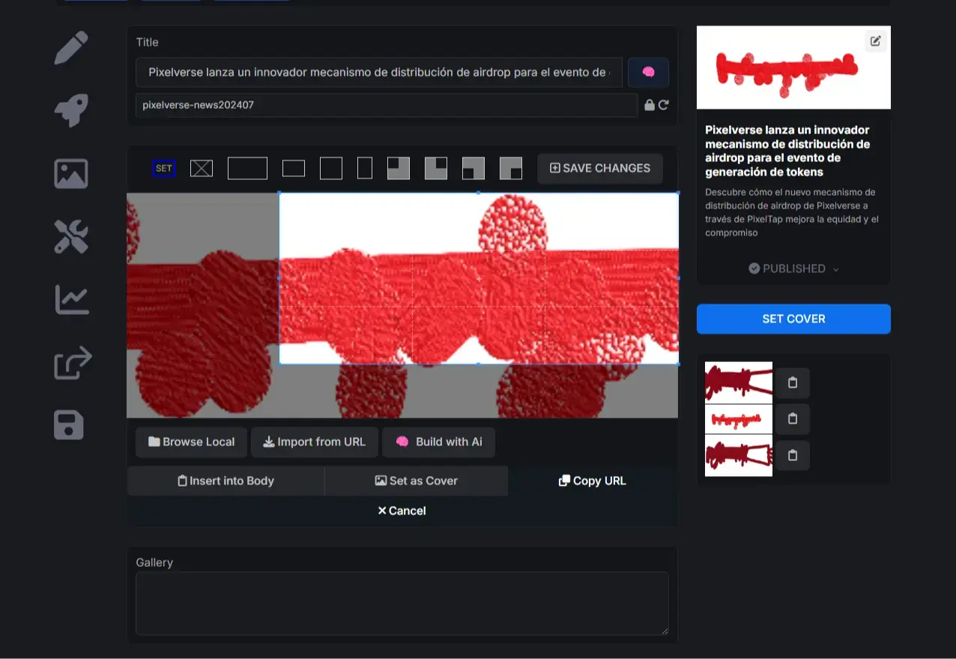
Task: Click Import from URL button
Action: click(x=314, y=442)
